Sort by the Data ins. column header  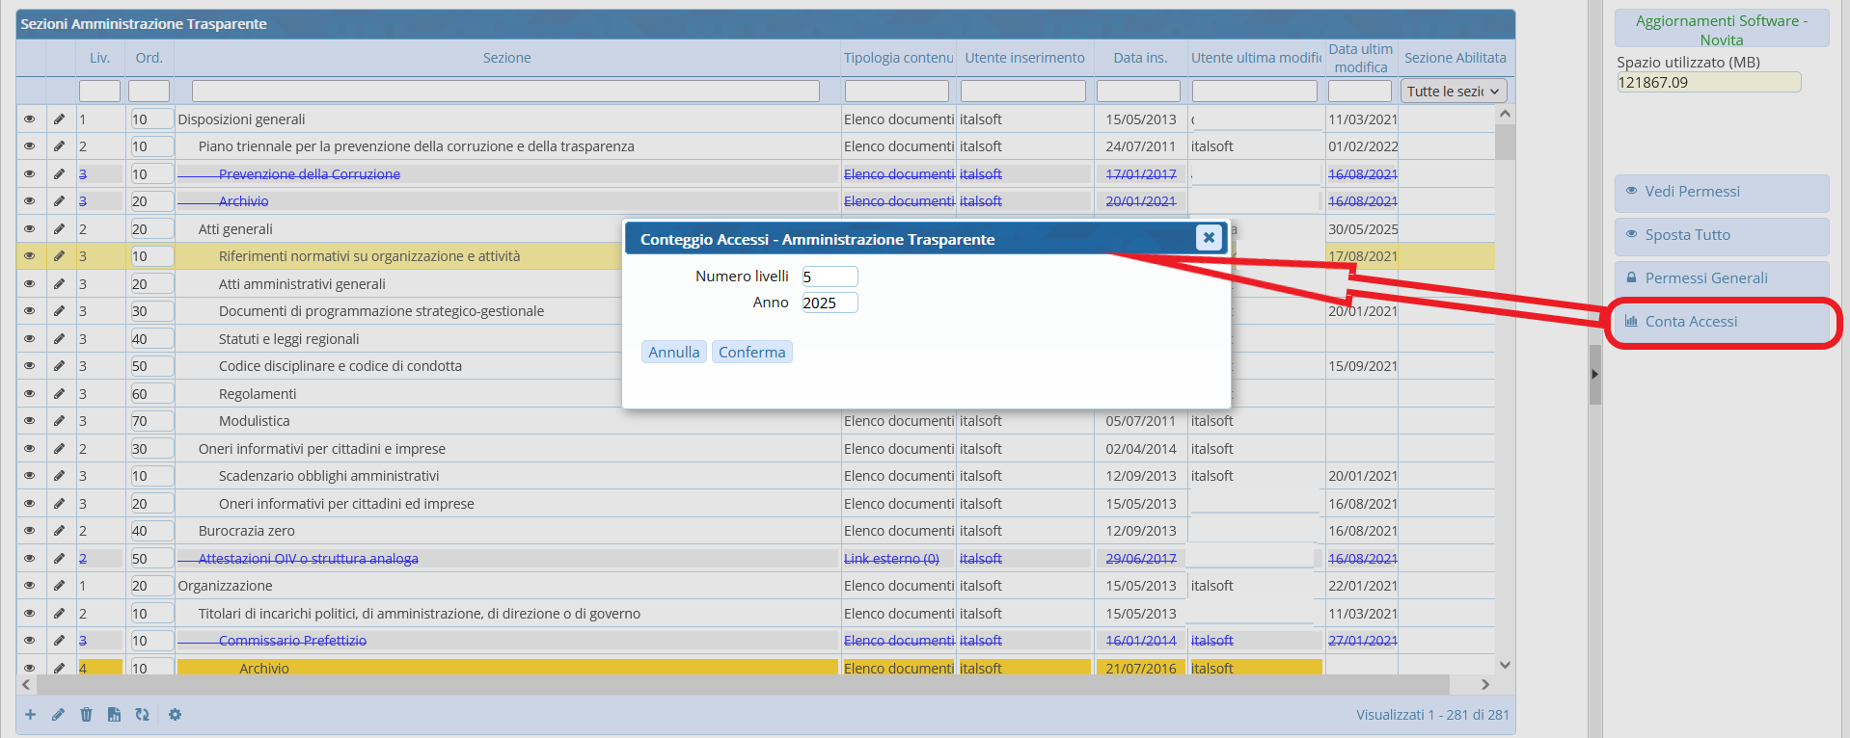pos(1140,58)
